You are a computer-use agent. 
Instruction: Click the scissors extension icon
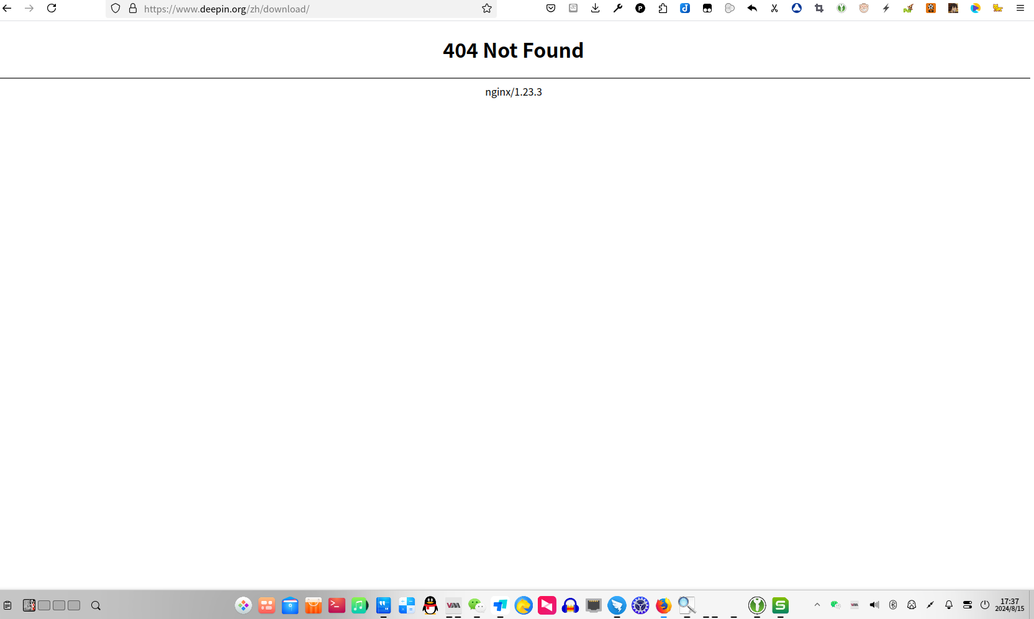(774, 9)
